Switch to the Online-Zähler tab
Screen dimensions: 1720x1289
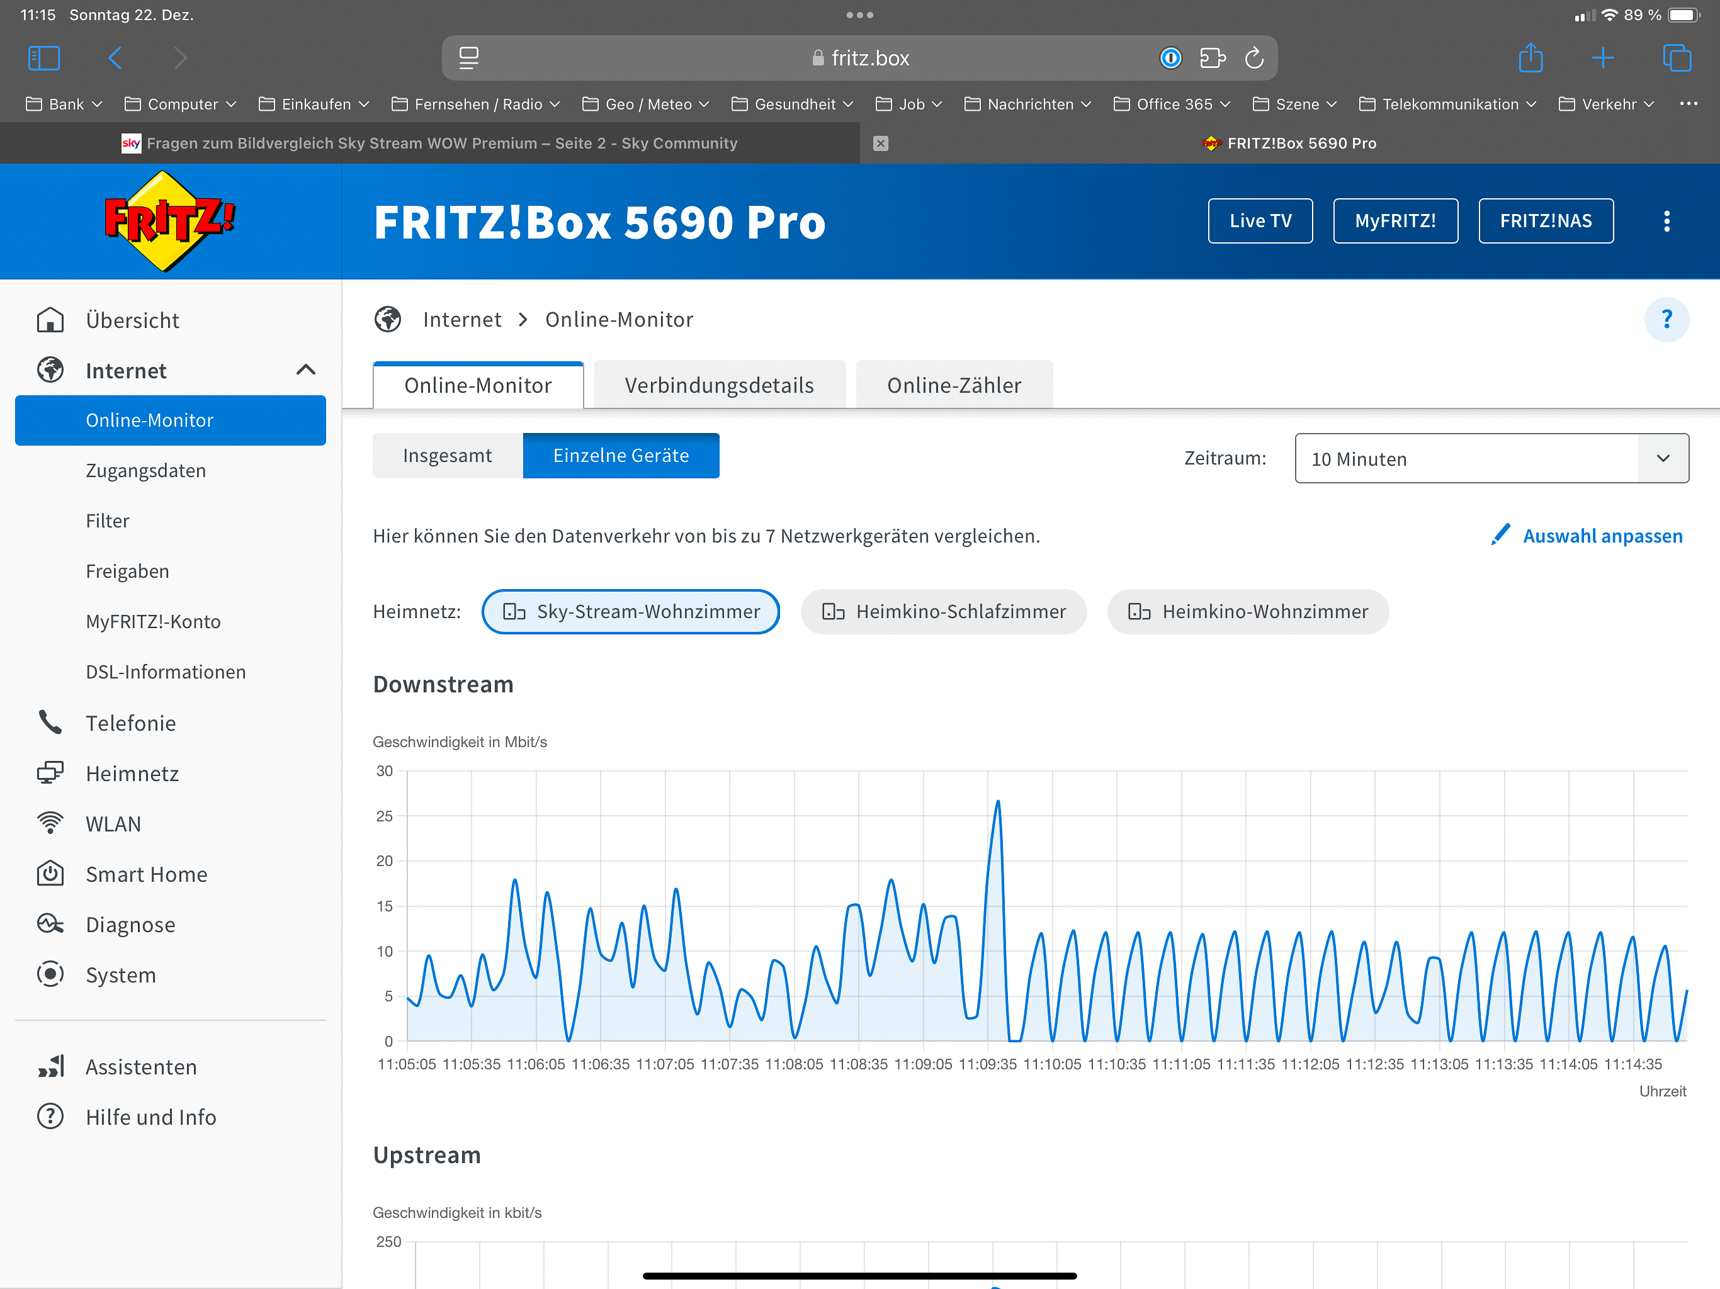tap(954, 385)
